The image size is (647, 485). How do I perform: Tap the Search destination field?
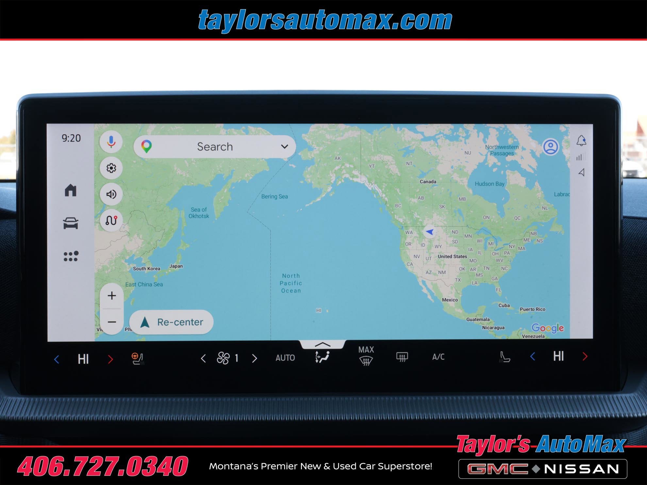pos(215,147)
